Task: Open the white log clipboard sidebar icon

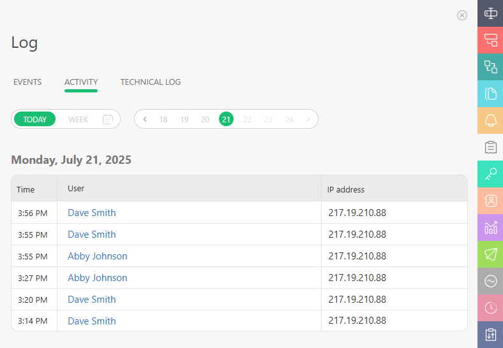Action: (x=490, y=147)
